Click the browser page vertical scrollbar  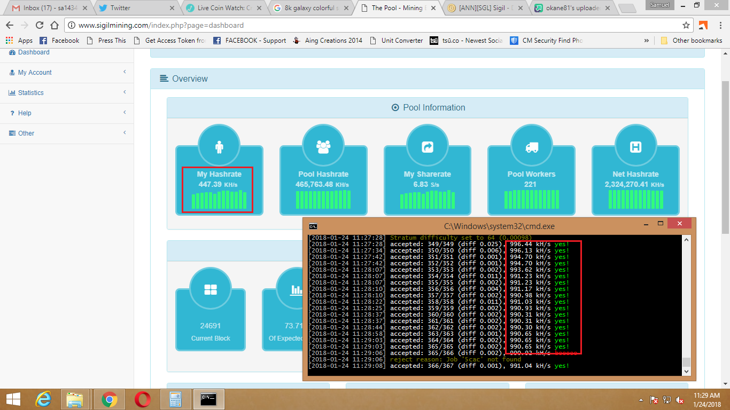coord(725,218)
